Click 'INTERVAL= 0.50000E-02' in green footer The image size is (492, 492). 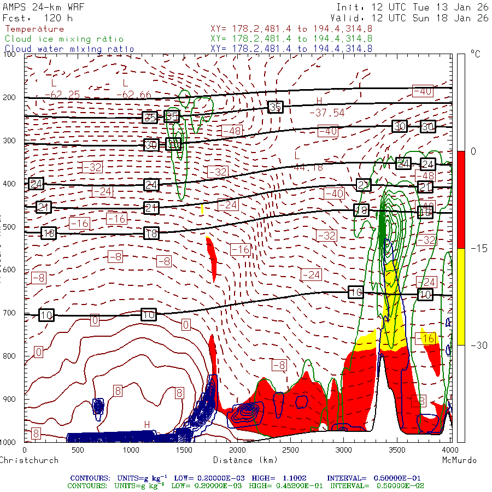pos(377,486)
